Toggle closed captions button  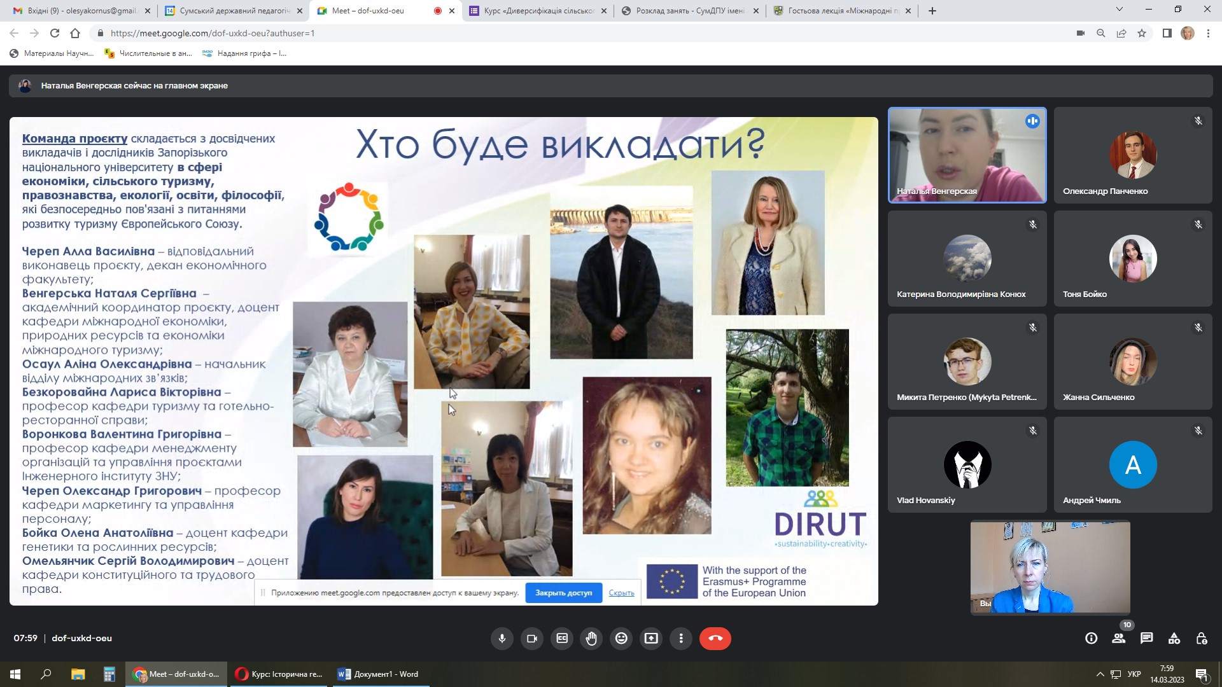pyautogui.click(x=562, y=638)
